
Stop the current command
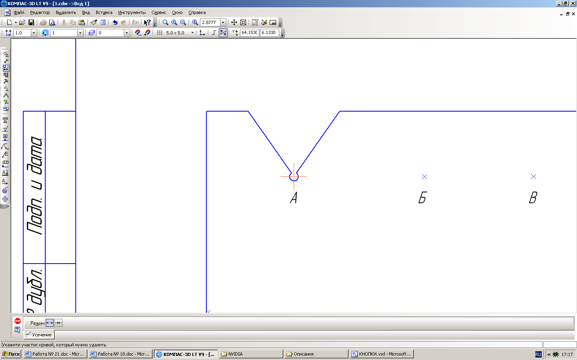(18, 321)
